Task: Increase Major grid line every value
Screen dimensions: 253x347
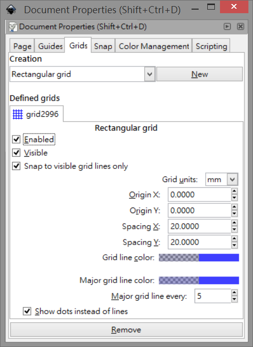Action: pyautogui.click(x=234, y=293)
